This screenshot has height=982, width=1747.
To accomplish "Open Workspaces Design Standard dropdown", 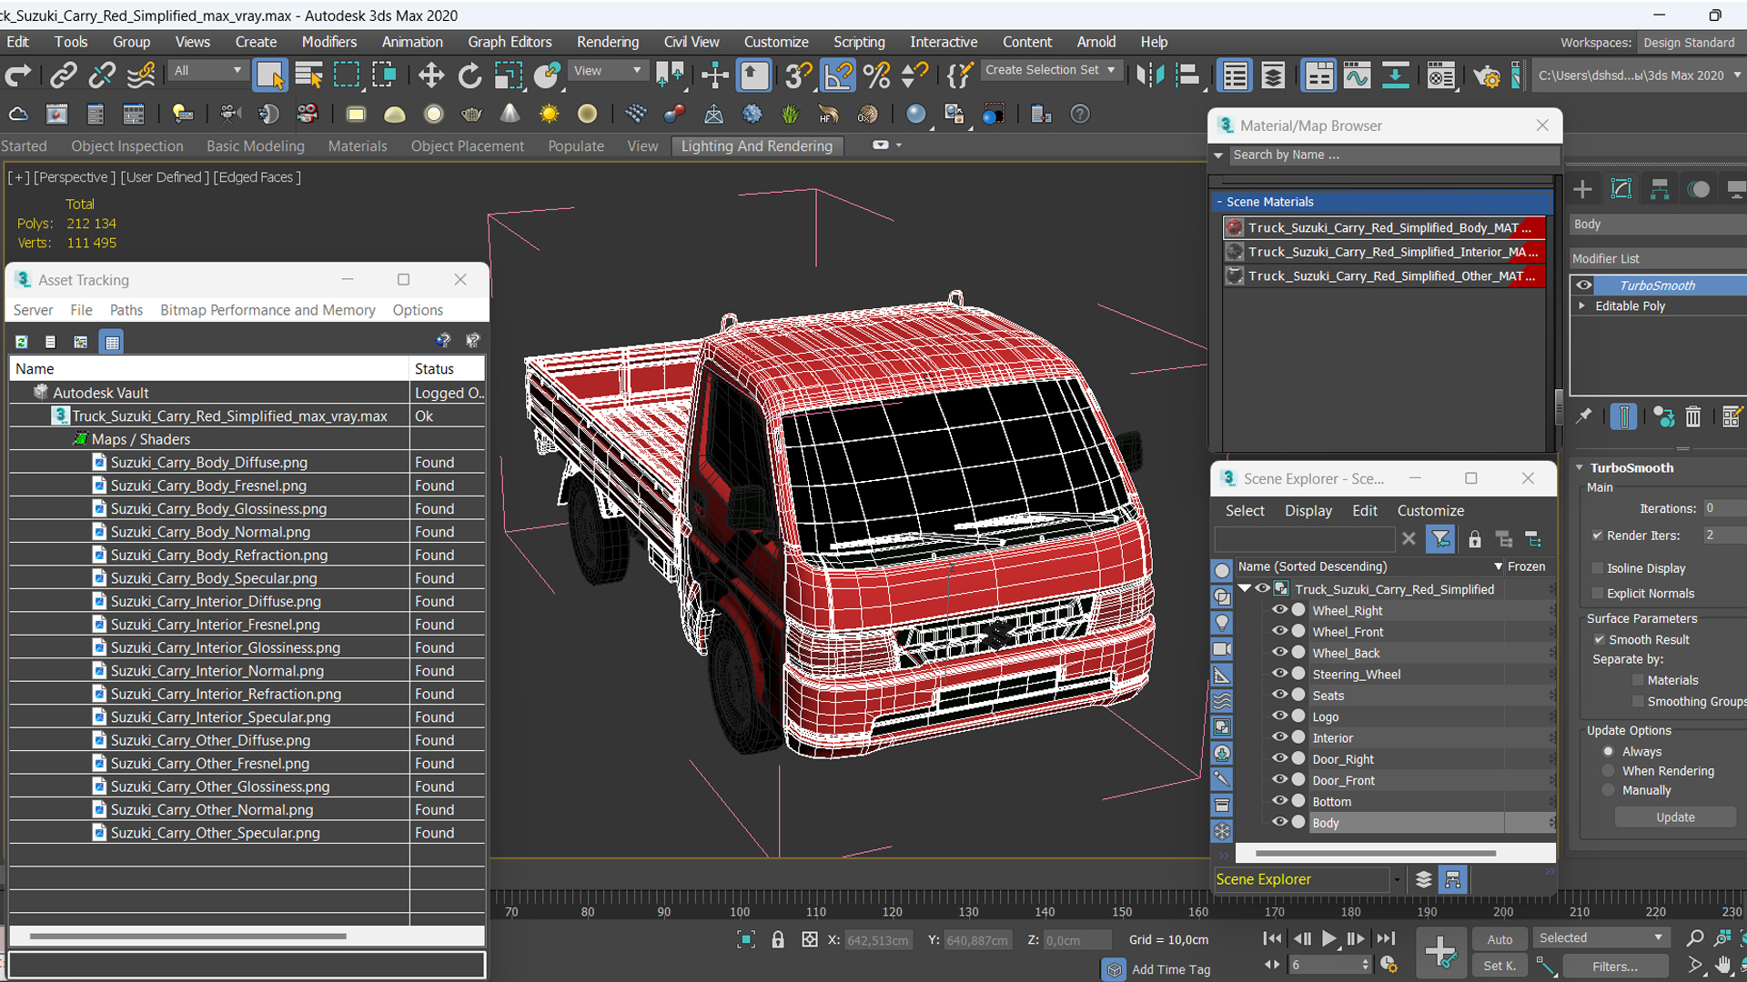I will click(x=1691, y=43).
